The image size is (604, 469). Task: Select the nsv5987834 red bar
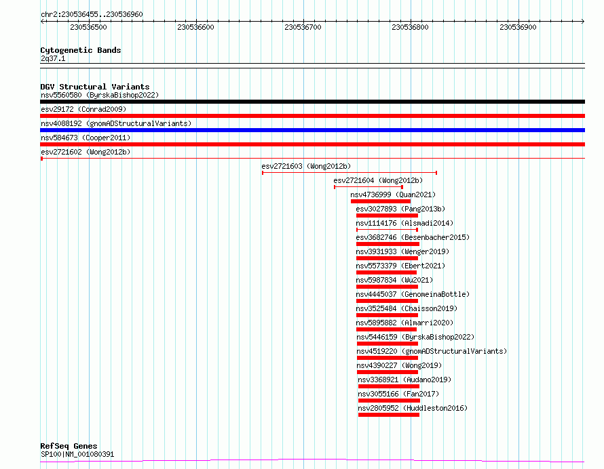[387, 287]
